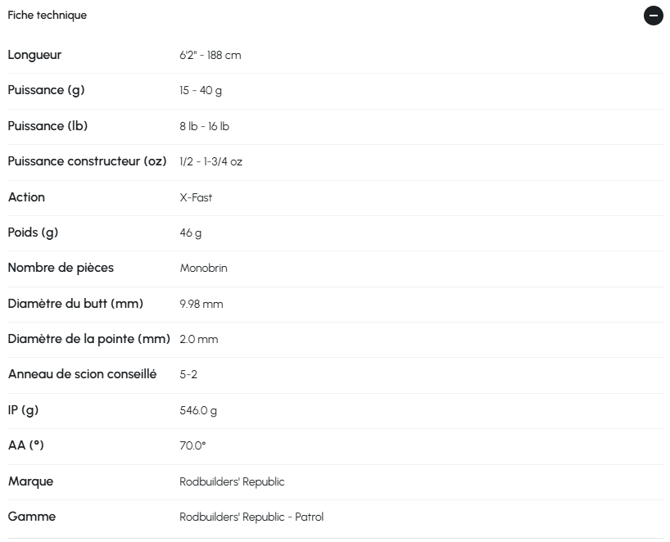The width and height of the screenshot is (670, 542).
Task: Select the 6'2" - 188 cm value
Action: pyautogui.click(x=211, y=56)
